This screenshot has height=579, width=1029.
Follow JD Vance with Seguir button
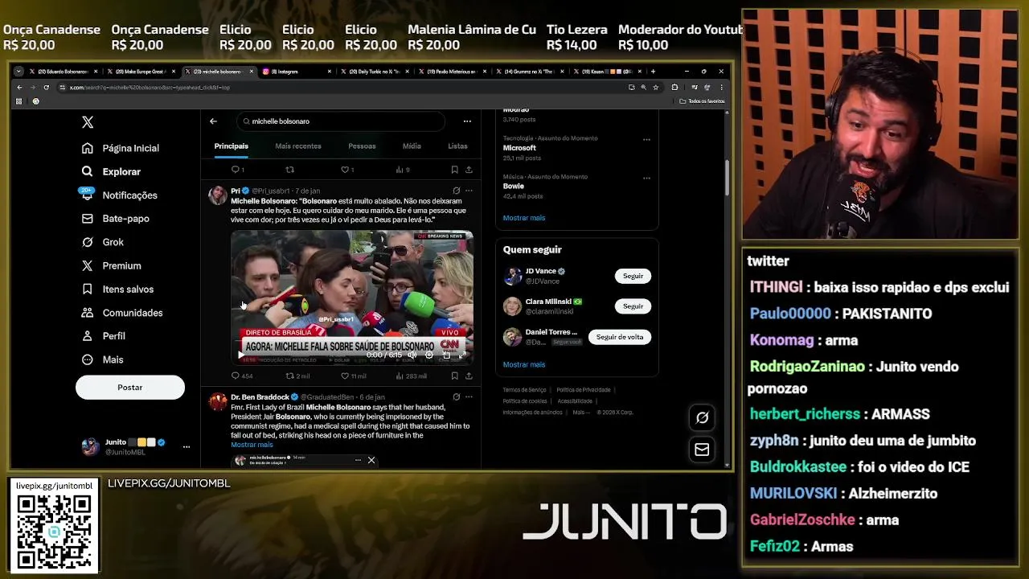[x=633, y=276]
